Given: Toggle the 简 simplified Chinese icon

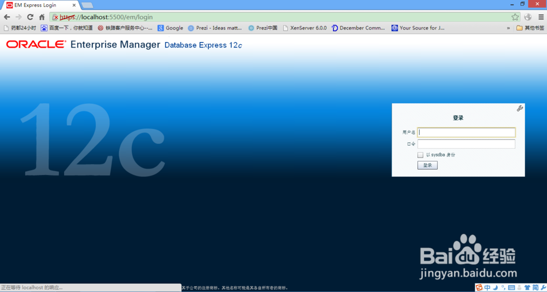Looking at the screenshot, I should coord(535,288).
